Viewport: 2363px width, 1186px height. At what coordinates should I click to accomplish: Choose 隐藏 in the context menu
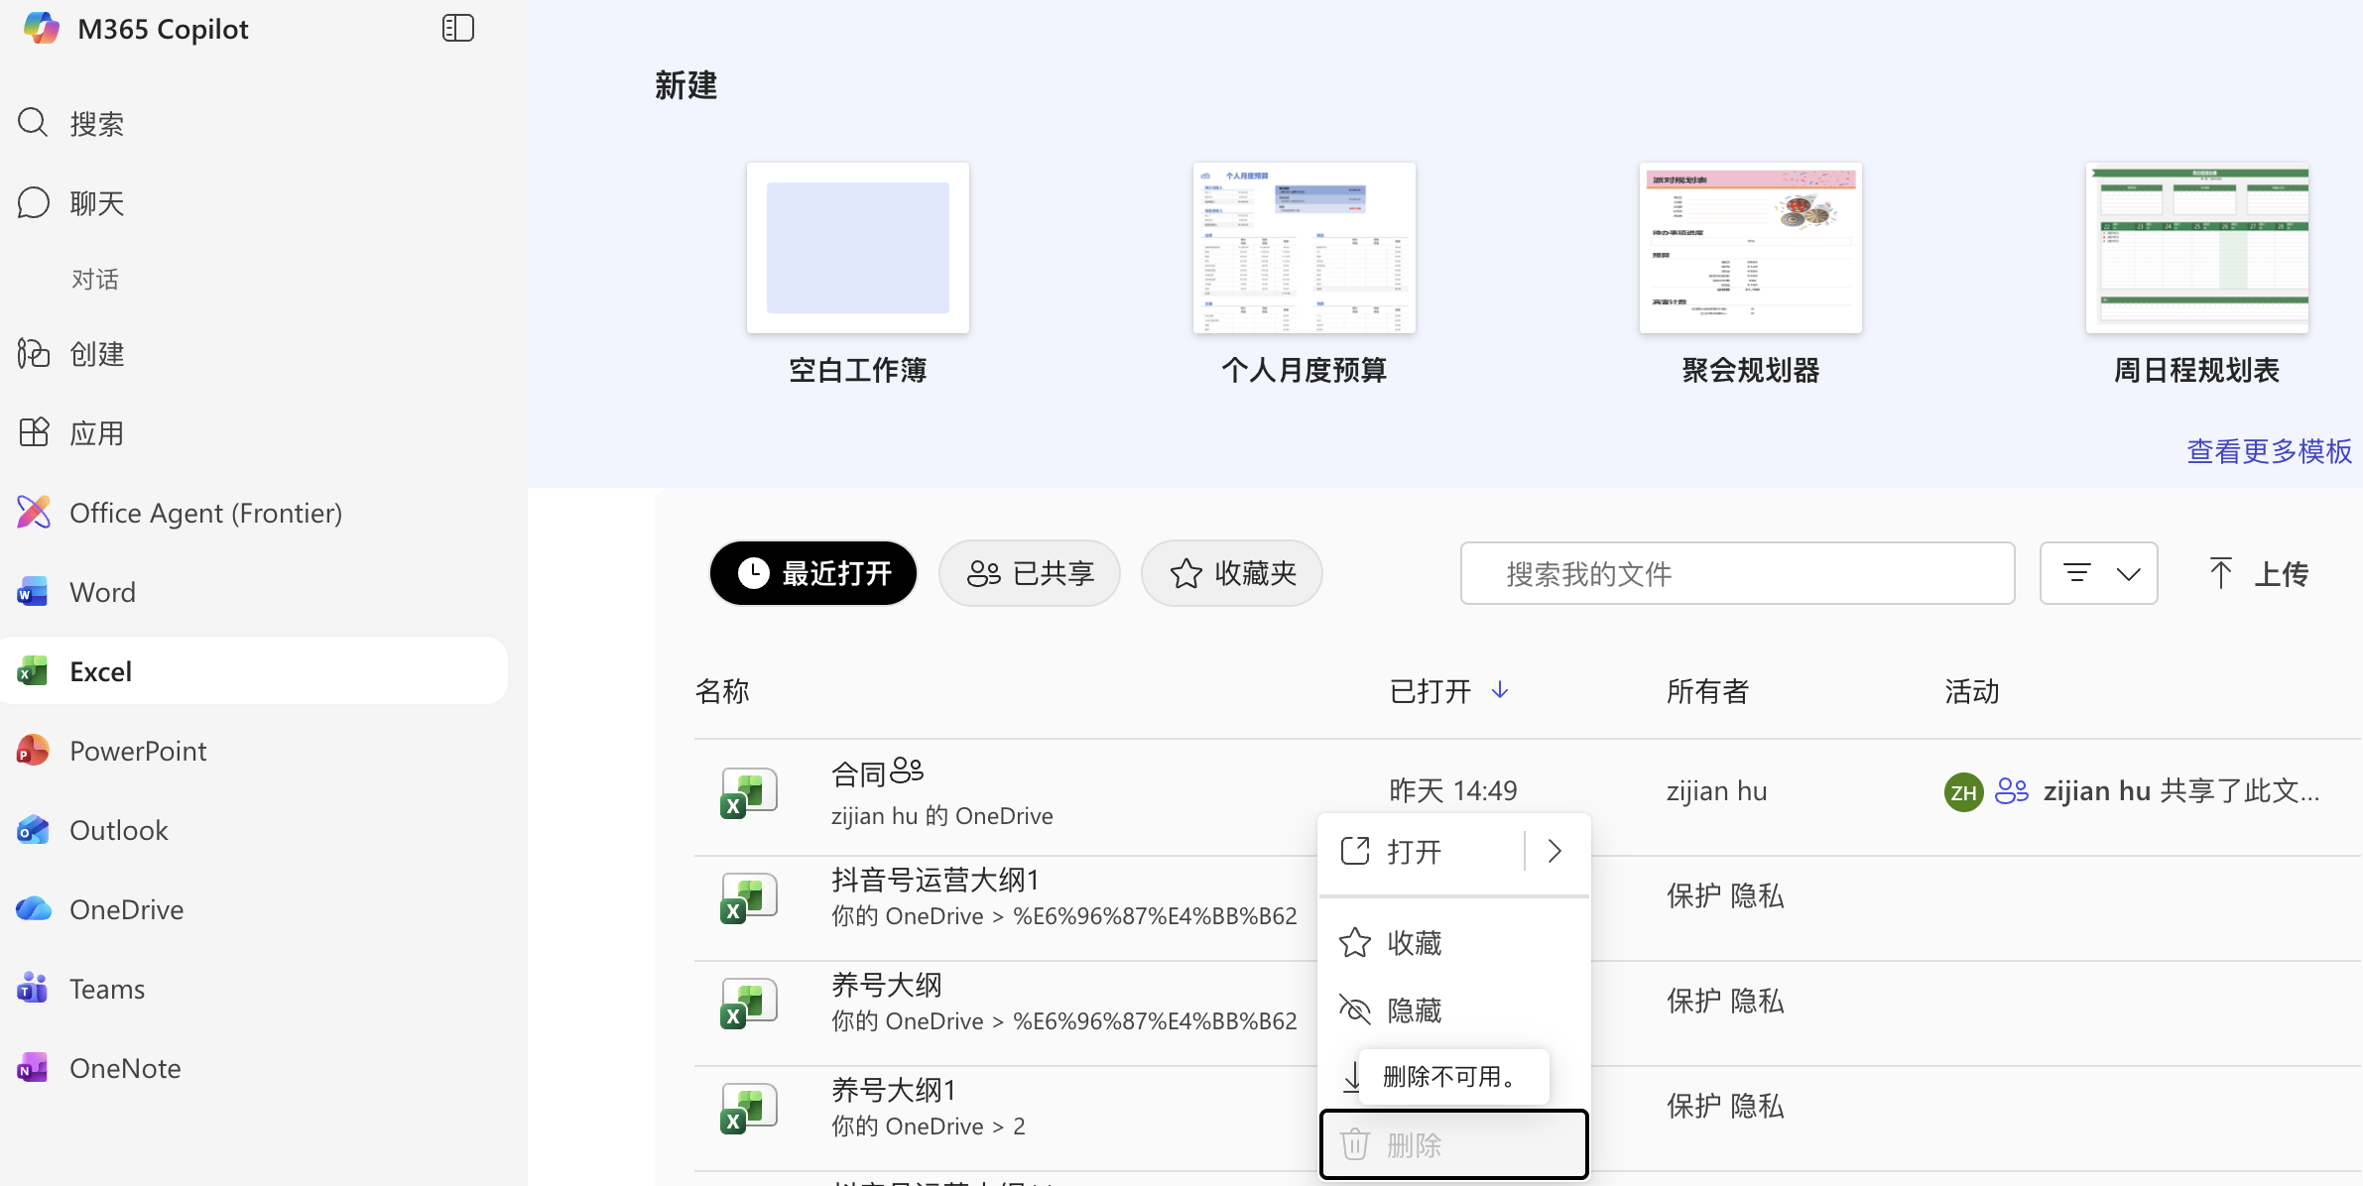tap(1454, 1009)
